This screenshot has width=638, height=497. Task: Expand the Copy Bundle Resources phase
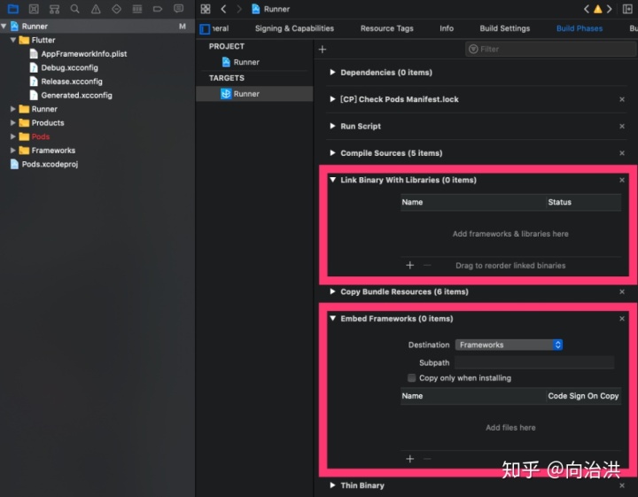click(332, 291)
